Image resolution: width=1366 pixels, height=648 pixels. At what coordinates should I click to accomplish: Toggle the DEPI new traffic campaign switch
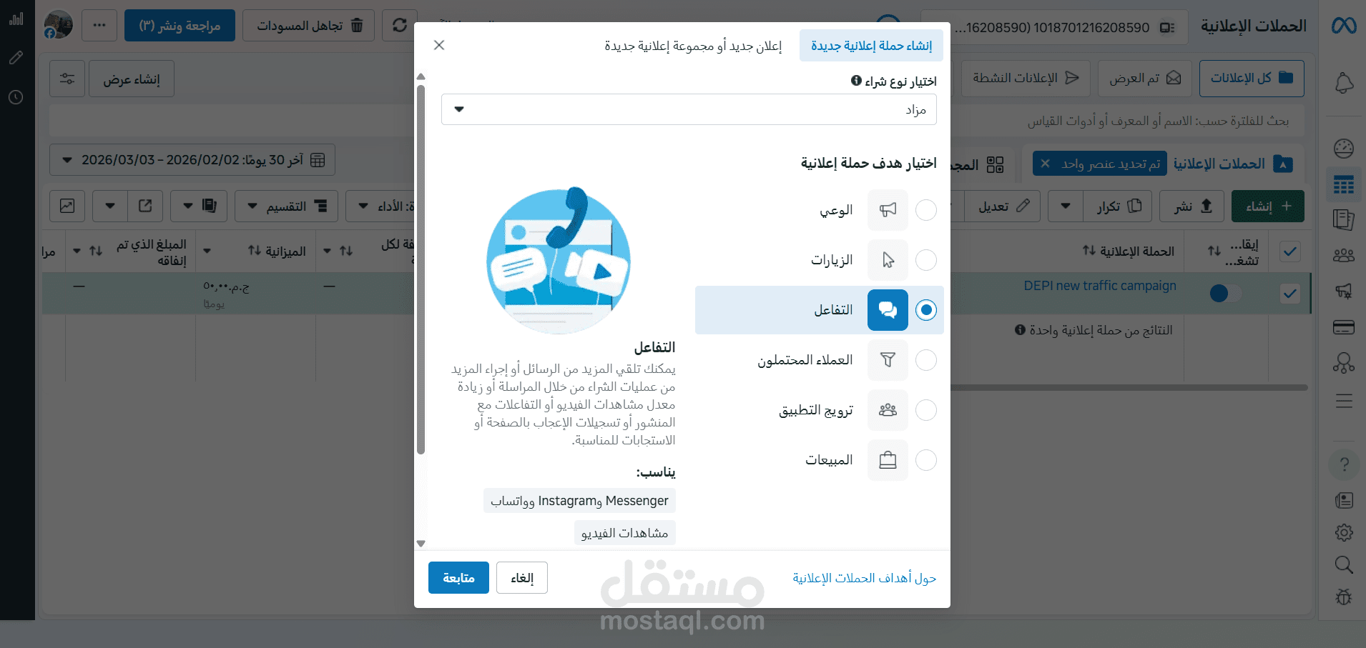[x=1226, y=293]
